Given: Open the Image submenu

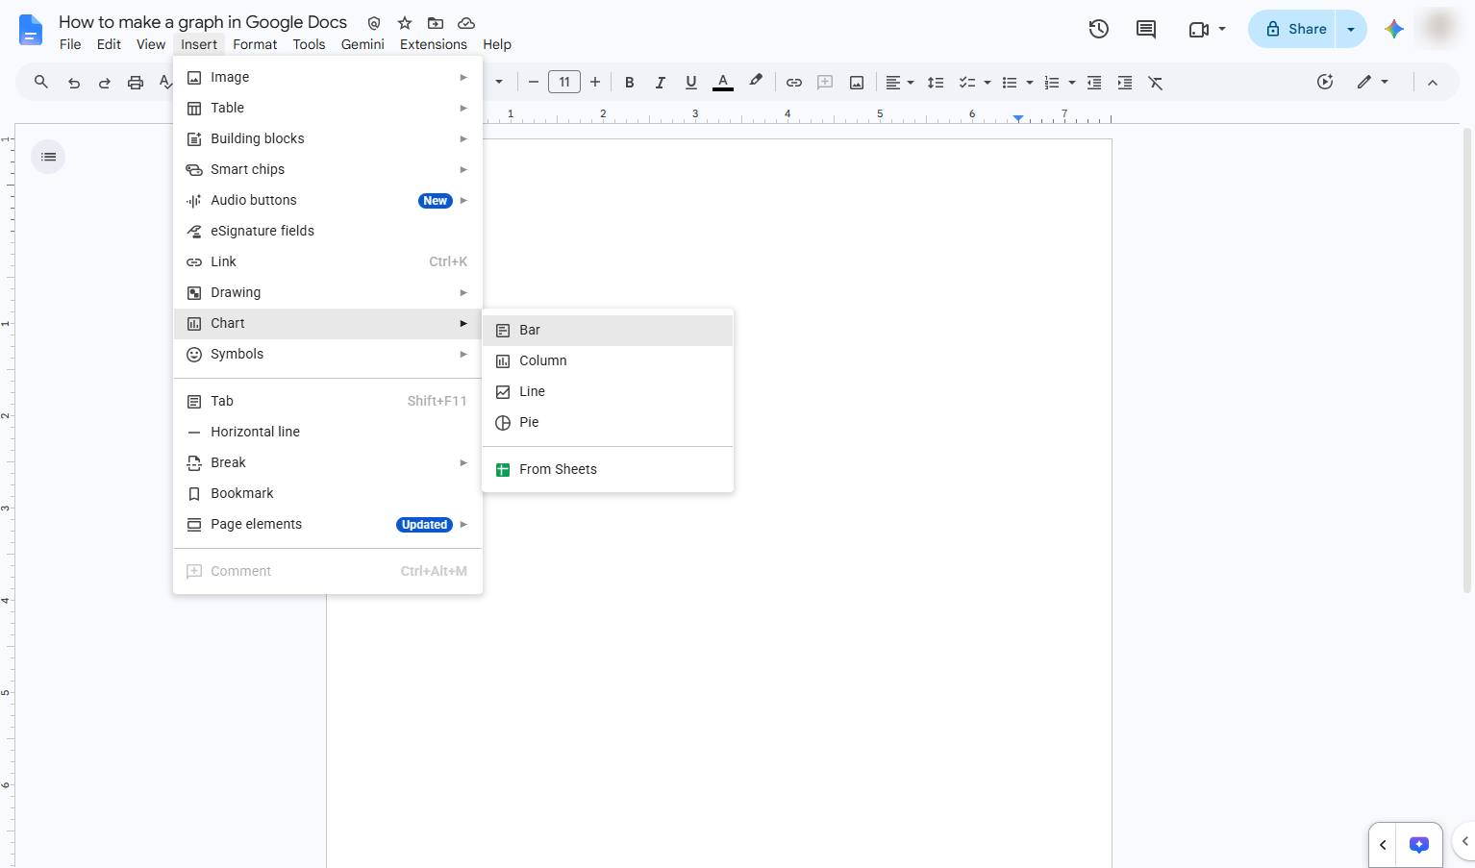Looking at the screenshot, I should pos(328,77).
